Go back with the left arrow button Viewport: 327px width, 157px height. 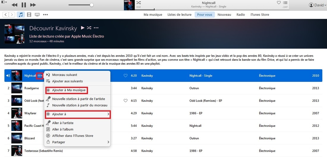pos(6,15)
